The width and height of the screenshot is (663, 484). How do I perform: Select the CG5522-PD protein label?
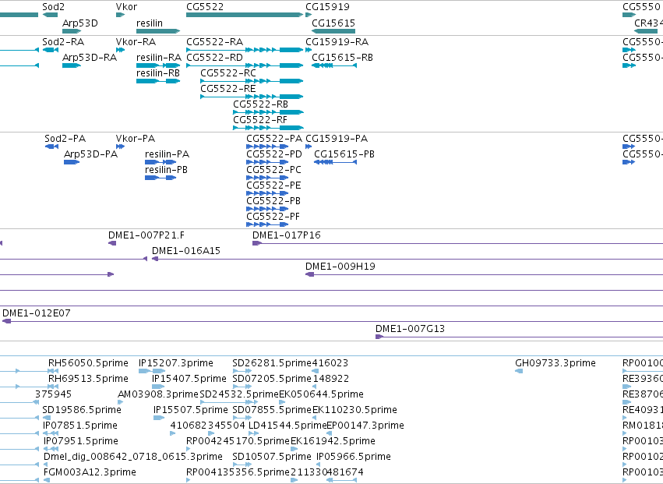pyautogui.click(x=274, y=154)
